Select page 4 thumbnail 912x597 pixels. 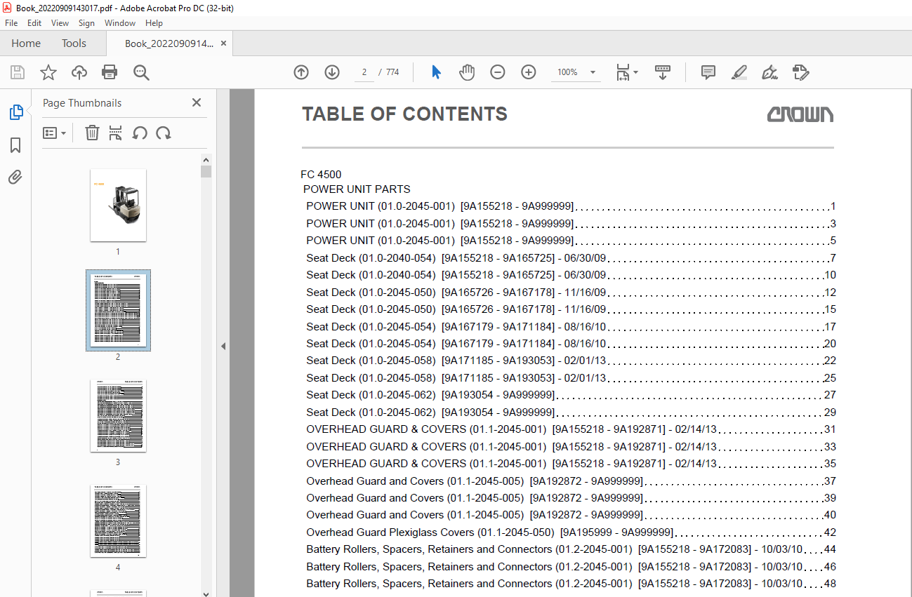click(118, 521)
